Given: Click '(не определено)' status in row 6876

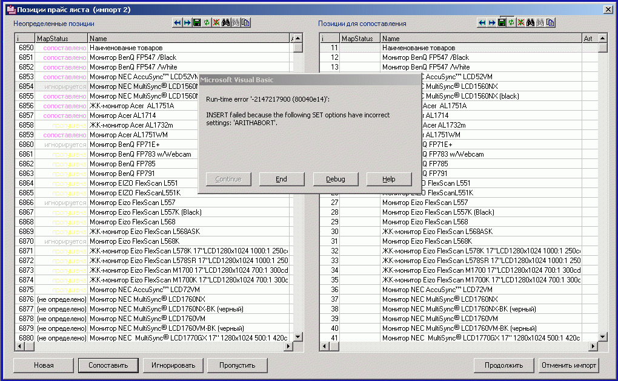Looking at the screenshot, I should 61,299.
